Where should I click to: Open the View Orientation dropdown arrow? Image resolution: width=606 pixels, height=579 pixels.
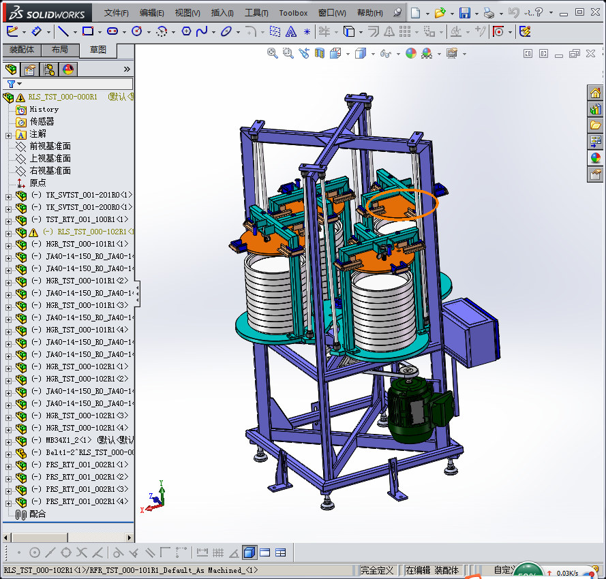(x=348, y=54)
